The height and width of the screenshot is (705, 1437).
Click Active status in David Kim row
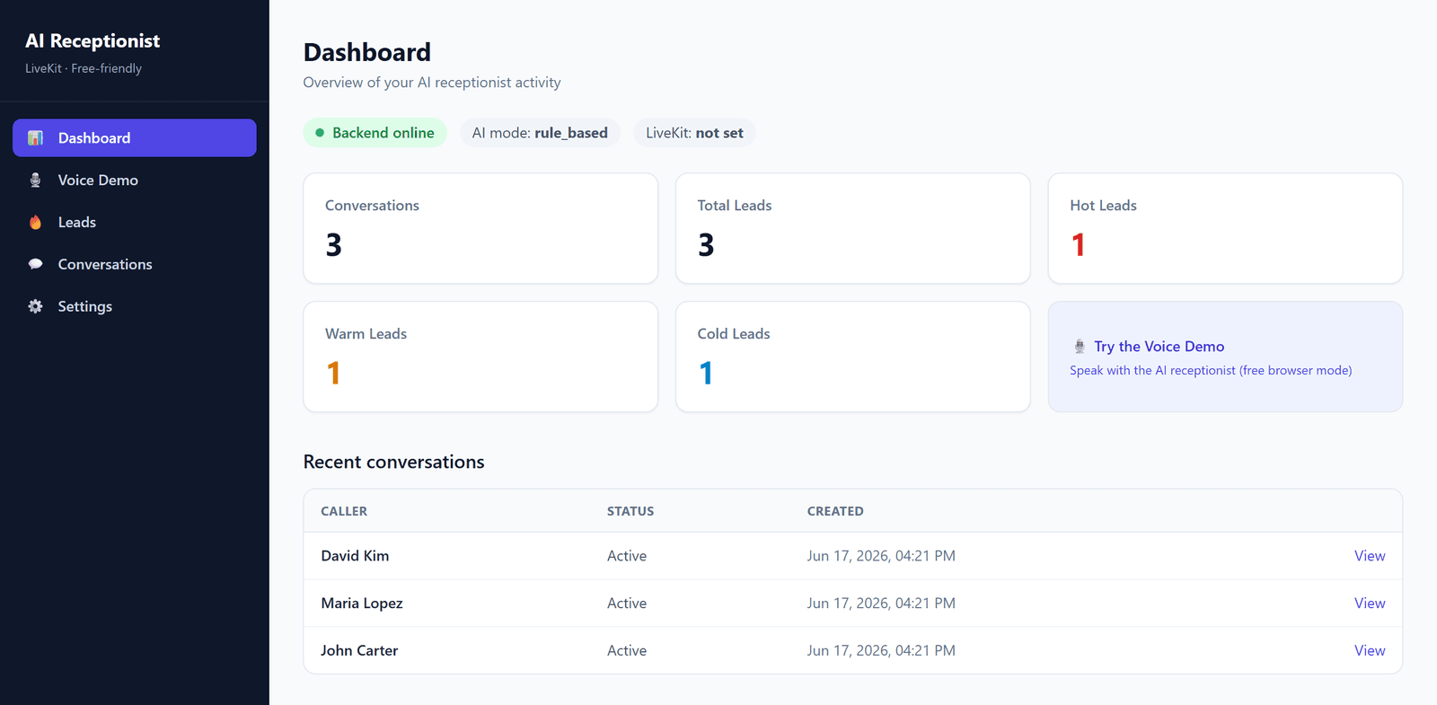tap(627, 556)
